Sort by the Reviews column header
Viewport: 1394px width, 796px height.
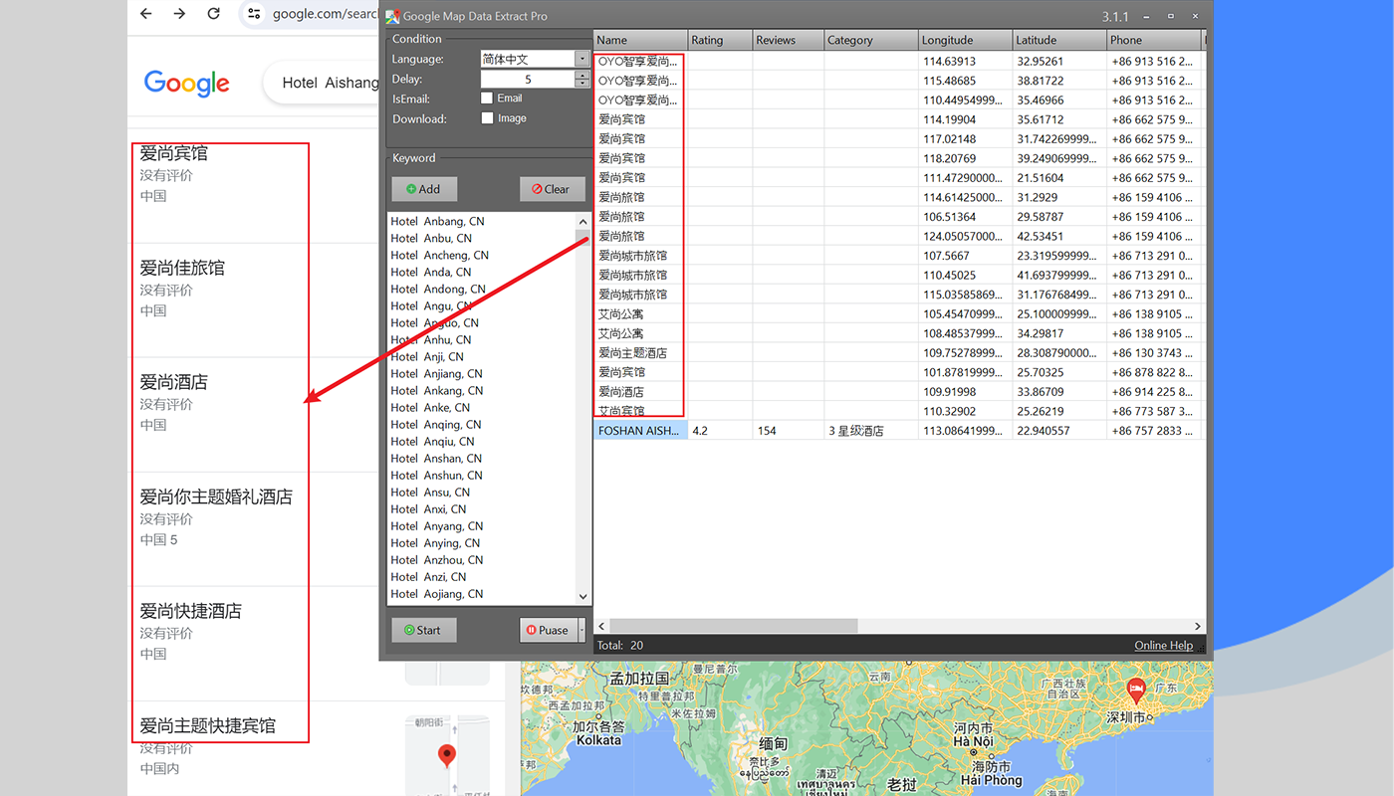pyautogui.click(x=788, y=40)
